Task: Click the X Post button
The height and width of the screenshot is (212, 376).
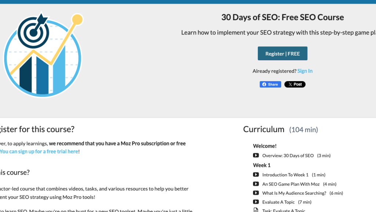Action: [295, 84]
